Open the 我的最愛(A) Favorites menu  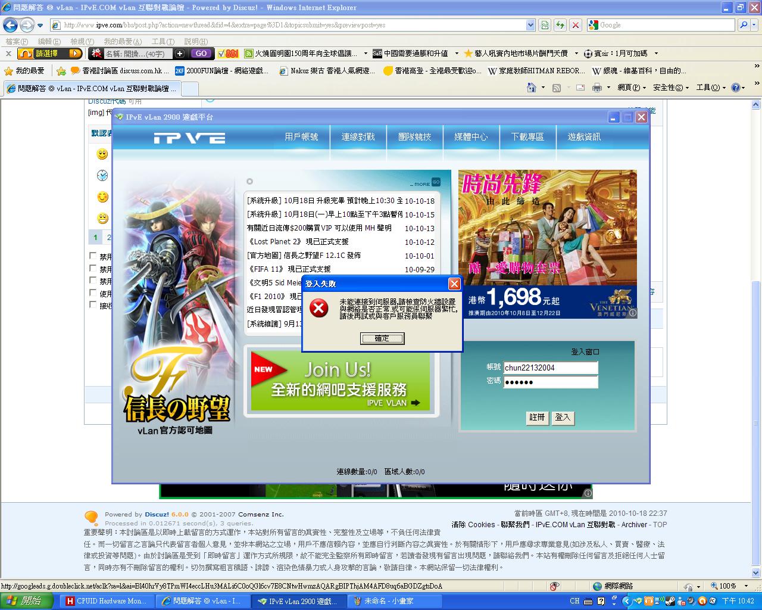(123, 41)
